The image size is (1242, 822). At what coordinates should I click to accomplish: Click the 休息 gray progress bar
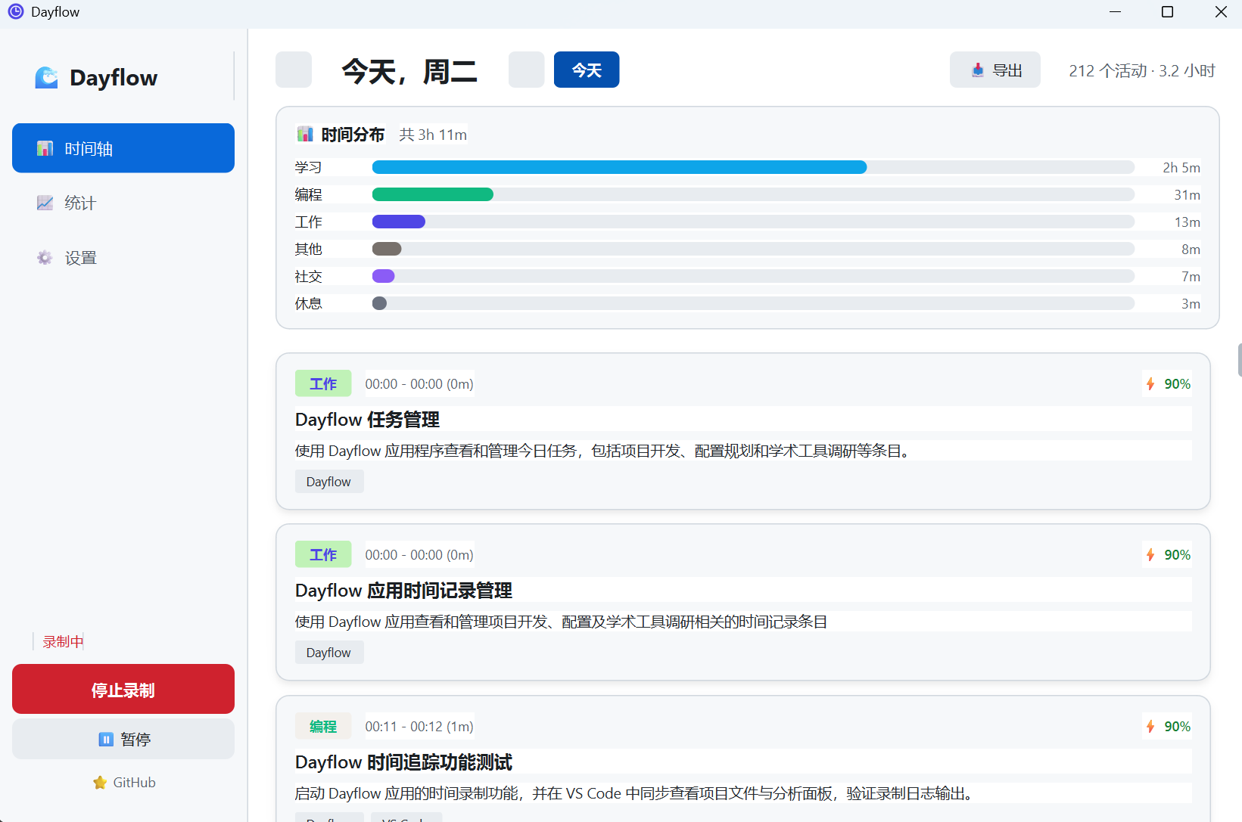click(380, 303)
